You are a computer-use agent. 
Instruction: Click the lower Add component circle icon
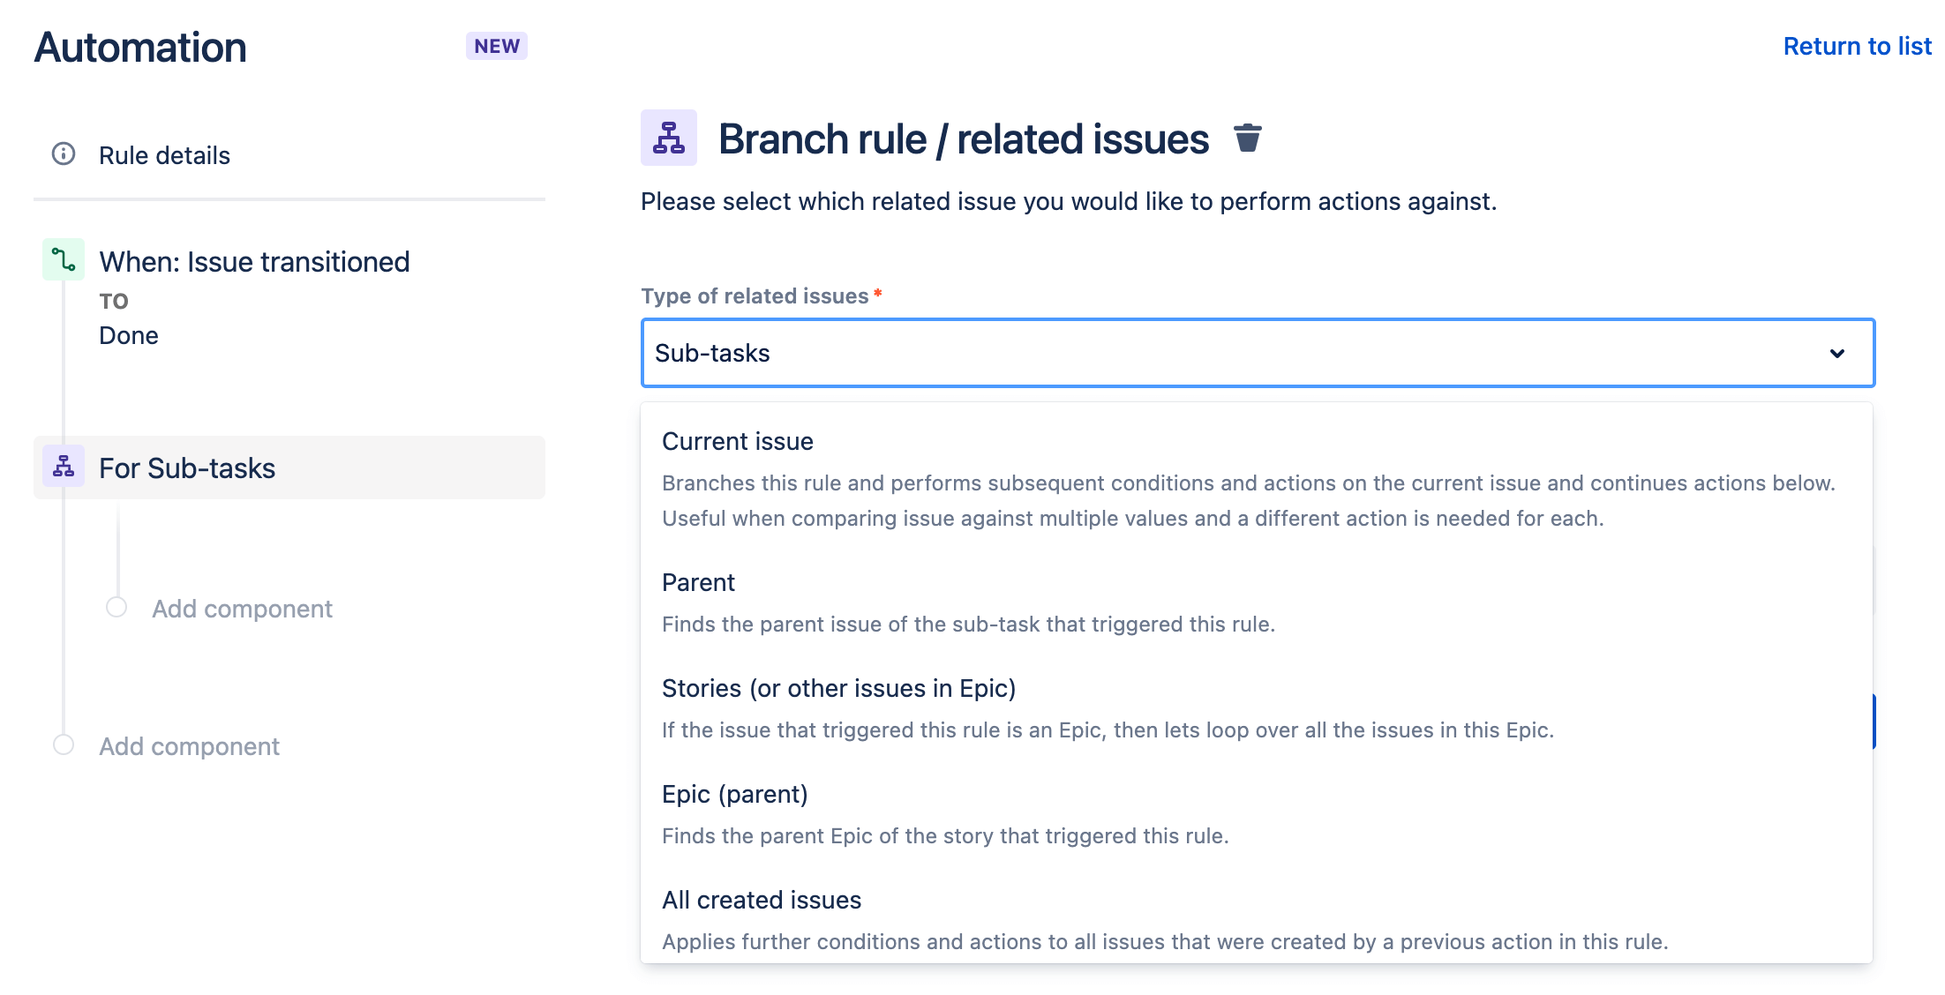tap(63, 745)
